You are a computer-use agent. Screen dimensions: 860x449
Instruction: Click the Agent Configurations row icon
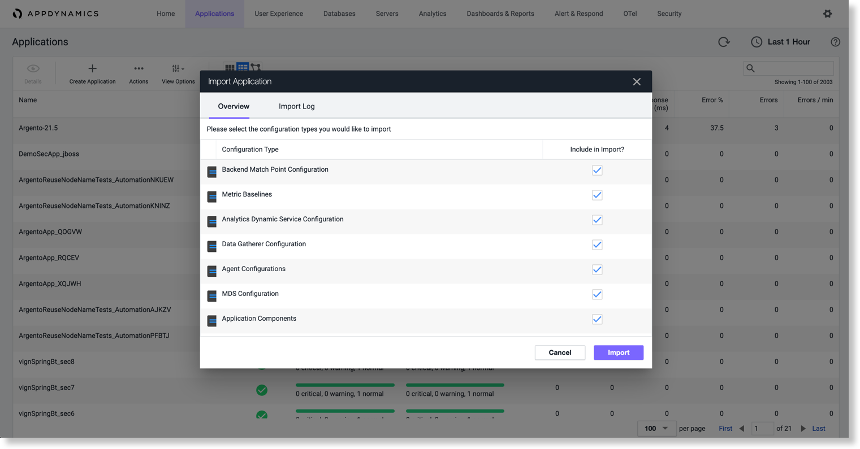pos(212,271)
